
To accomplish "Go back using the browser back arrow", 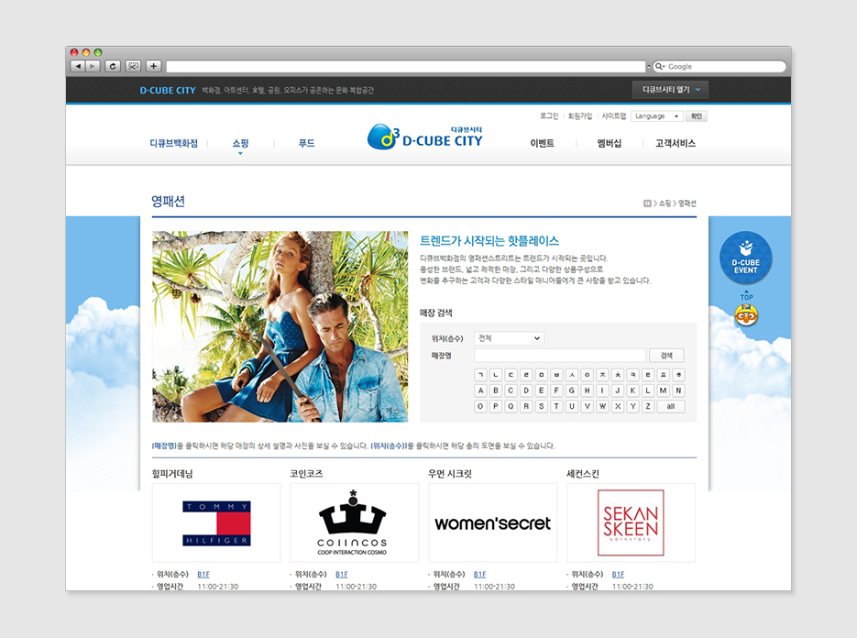I will pos(78,66).
